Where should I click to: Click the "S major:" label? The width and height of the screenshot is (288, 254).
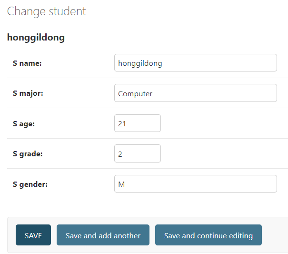coord(28,93)
